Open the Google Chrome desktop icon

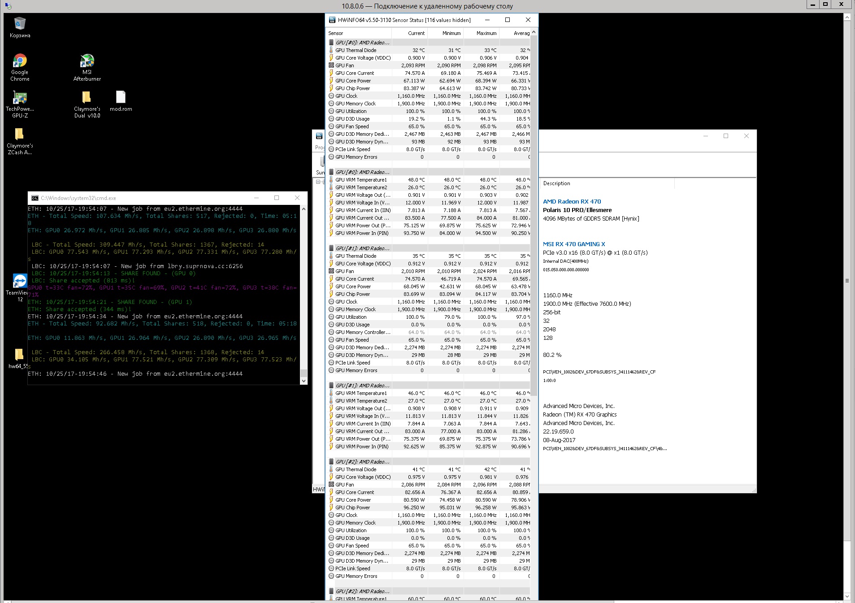(x=20, y=61)
